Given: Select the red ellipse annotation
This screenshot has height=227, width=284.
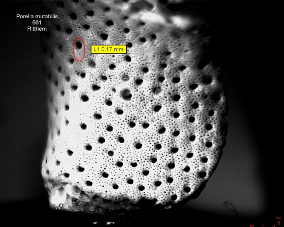Looking at the screenshot, I should coord(79,49).
